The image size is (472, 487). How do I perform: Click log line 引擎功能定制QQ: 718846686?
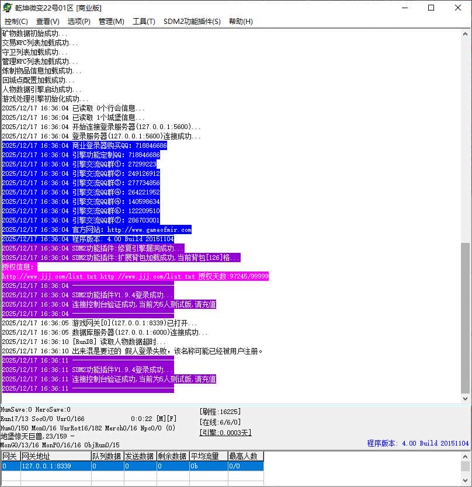(81, 155)
